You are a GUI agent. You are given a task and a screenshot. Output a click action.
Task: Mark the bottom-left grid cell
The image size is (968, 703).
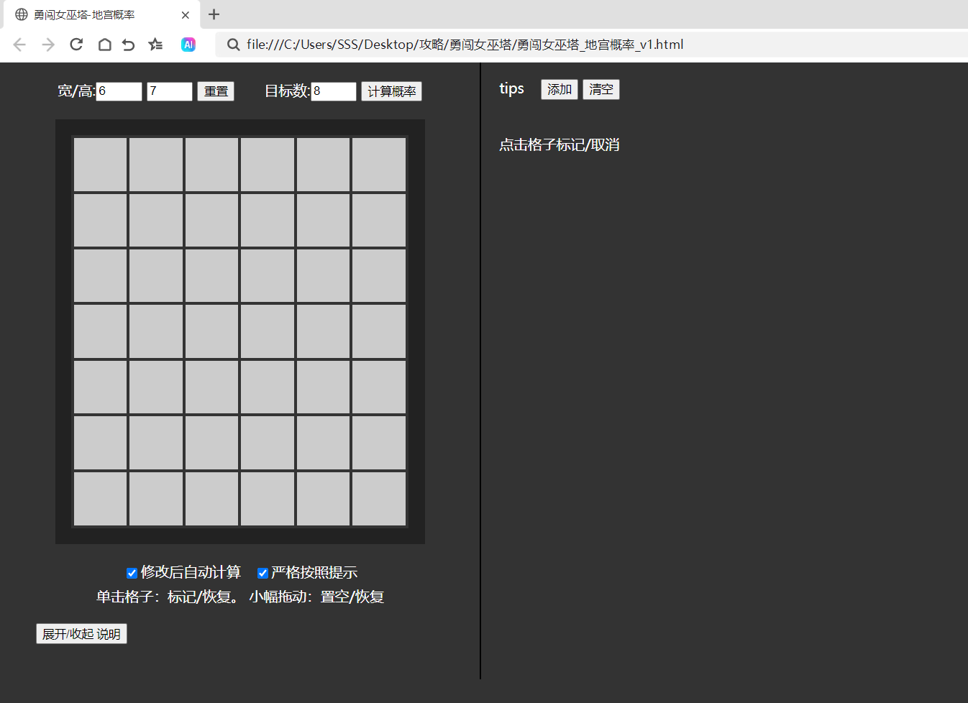coord(101,499)
